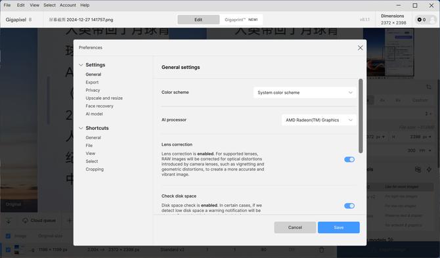440x258 pixels.
Task: Open the Edit menu
Action: click(x=21, y=5)
